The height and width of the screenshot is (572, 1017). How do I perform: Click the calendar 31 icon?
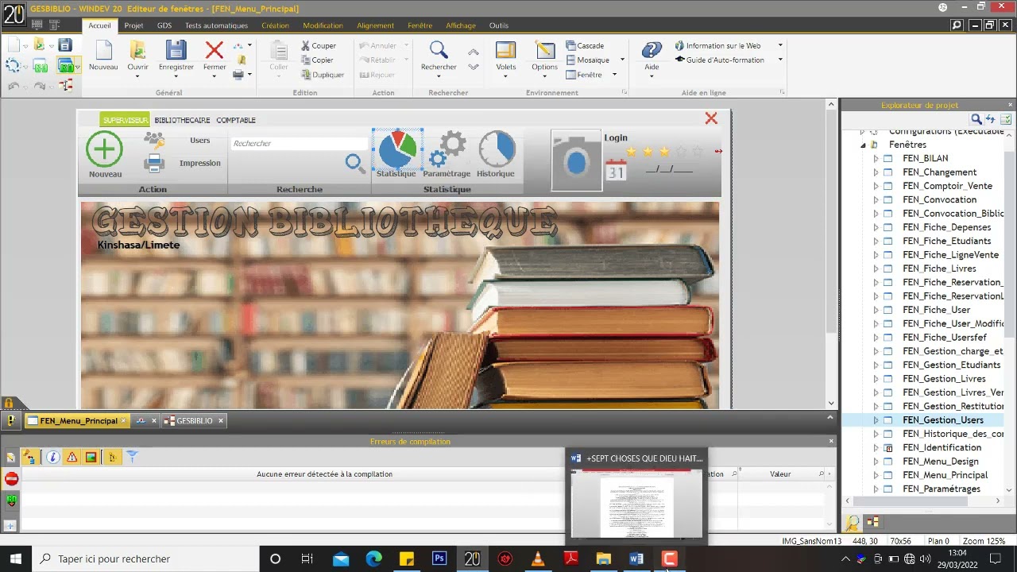pos(617,169)
